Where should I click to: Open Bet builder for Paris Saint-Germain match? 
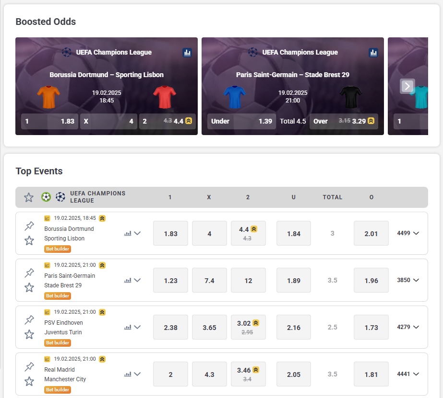point(58,296)
